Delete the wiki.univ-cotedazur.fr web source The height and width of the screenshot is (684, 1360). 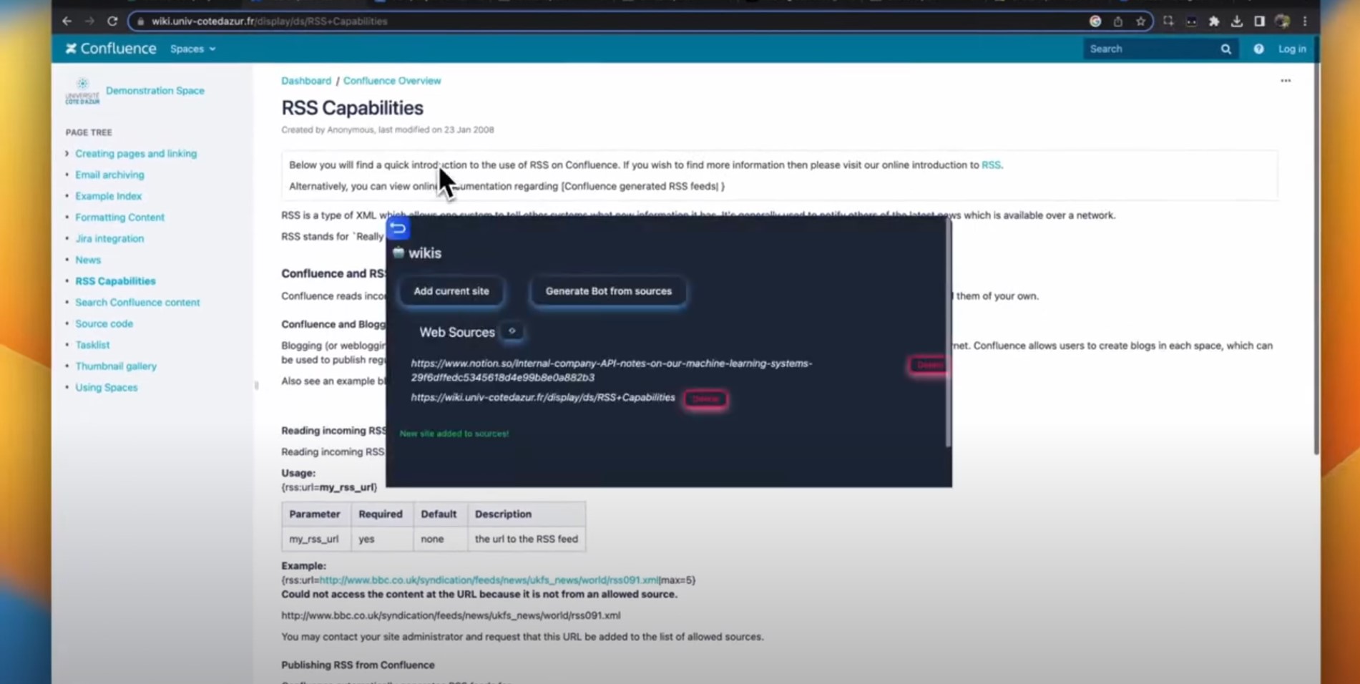[x=705, y=399]
